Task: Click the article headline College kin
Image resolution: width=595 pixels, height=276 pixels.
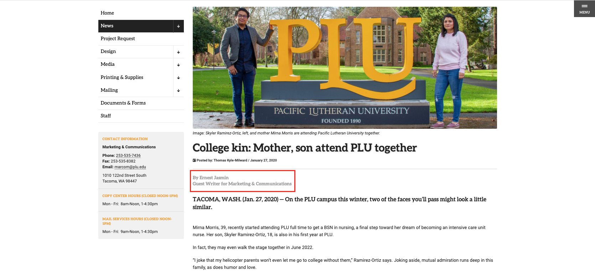Action: tap(305, 148)
